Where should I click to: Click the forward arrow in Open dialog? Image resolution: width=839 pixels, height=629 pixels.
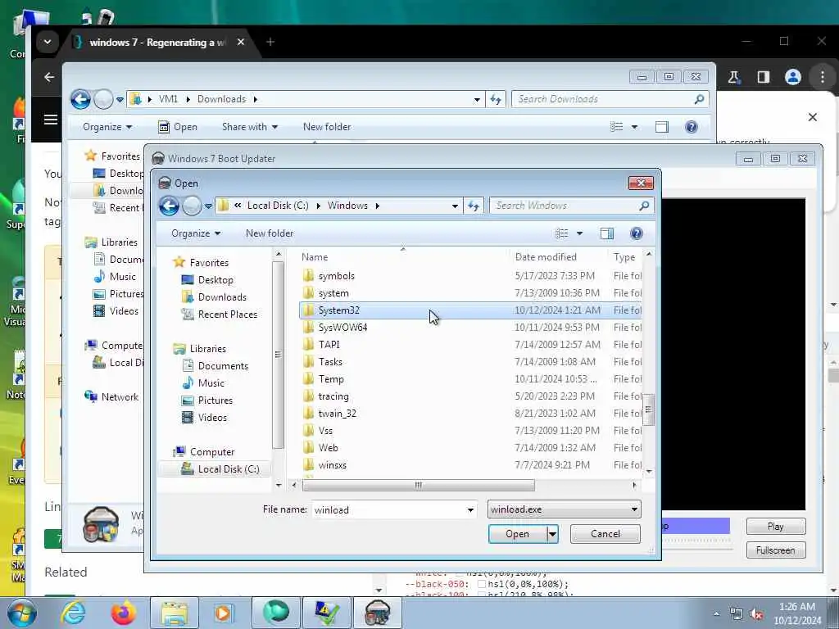point(192,206)
